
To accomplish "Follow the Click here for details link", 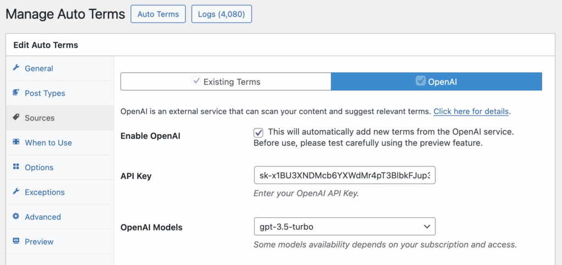I will coord(471,111).
